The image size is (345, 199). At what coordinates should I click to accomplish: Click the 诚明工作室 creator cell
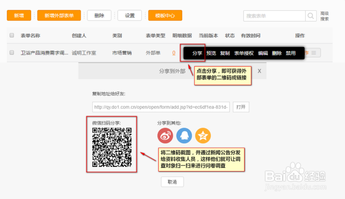(x=84, y=53)
